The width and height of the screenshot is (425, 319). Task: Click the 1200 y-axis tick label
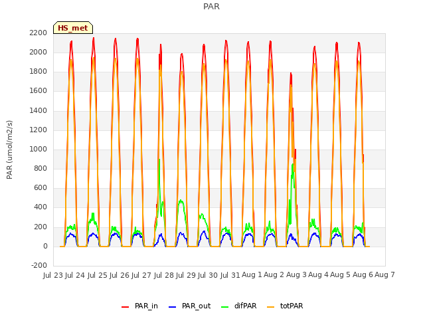39,130
